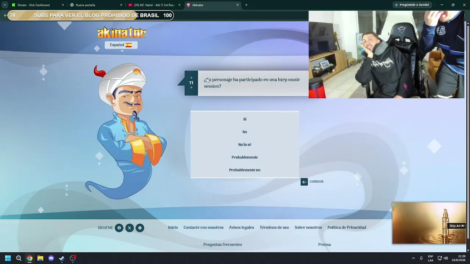Click the stream overlay back arrow
470x264 pixels.
pos(5,15)
